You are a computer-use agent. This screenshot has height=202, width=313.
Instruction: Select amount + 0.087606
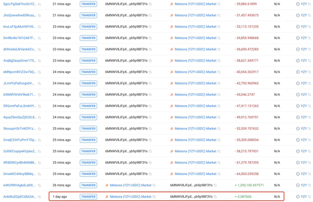pos(243,197)
